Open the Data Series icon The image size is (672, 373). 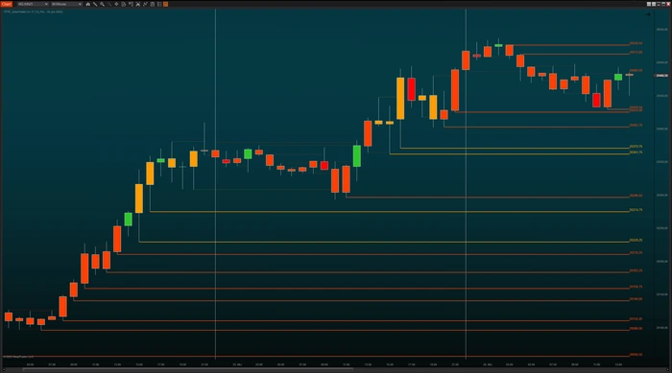pos(124,4)
